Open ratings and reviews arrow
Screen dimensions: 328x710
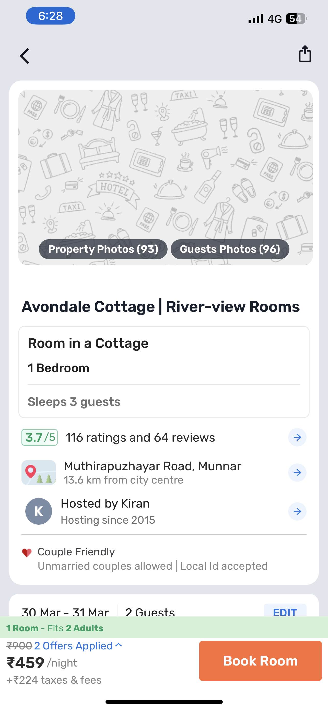(297, 437)
